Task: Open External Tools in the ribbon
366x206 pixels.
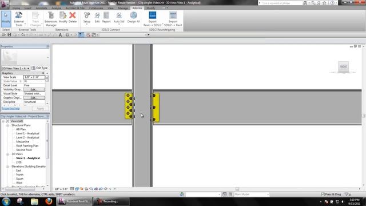Action: [19, 19]
